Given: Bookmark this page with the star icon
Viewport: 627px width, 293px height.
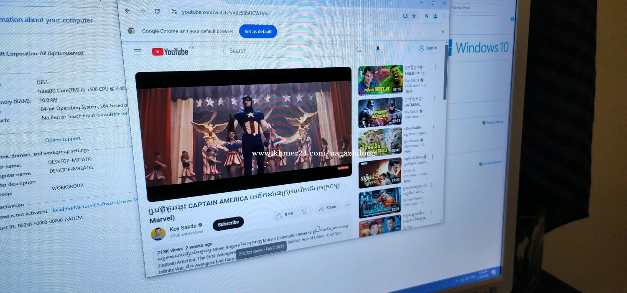Looking at the screenshot, I should coord(414,16).
